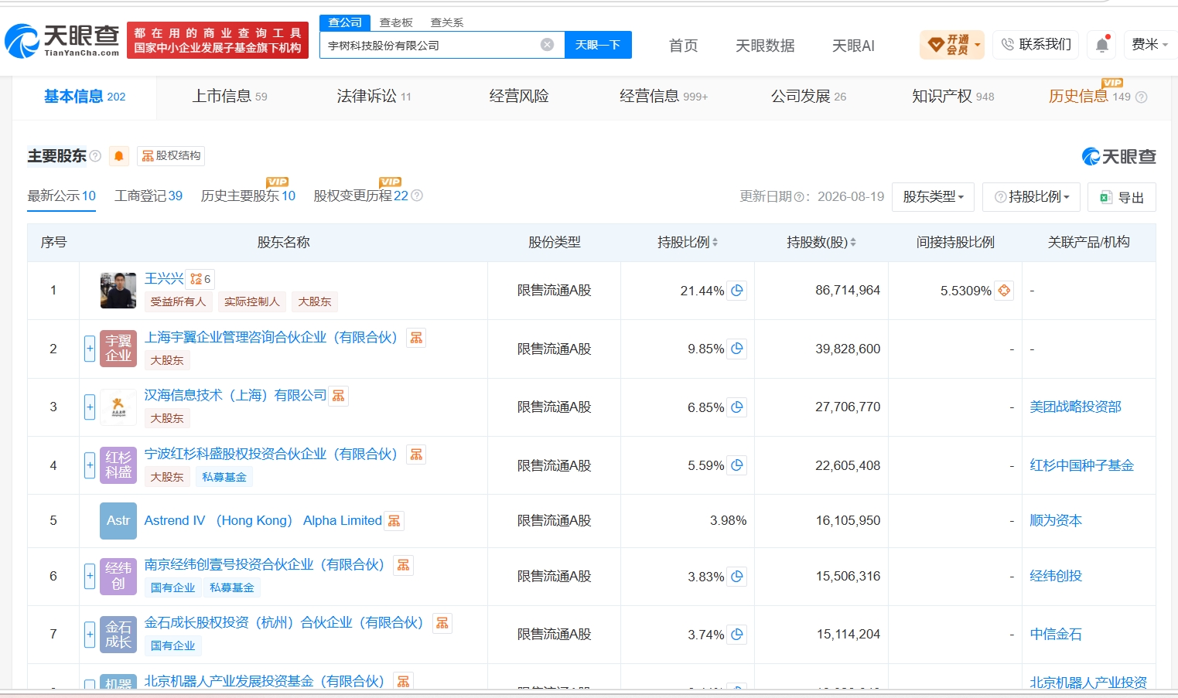1178x698 pixels.
Task: Expand row for 汉海信息技术（上海）有限公司
Action: 90,407
